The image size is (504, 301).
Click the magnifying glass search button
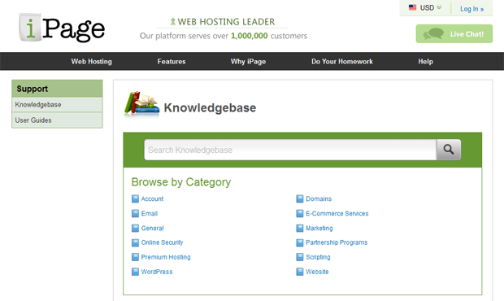click(x=449, y=150)
